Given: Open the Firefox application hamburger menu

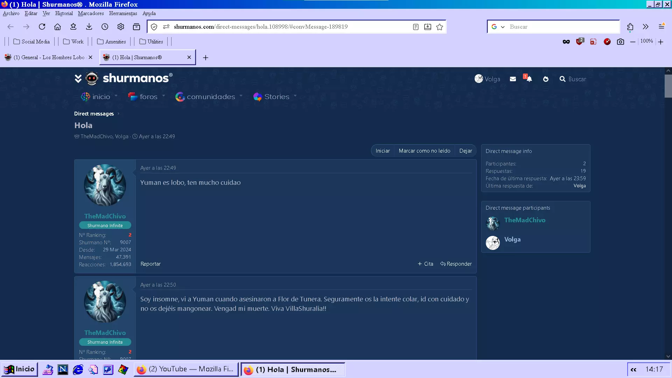Looking at the screenshot, I should click(x=661, y=26).
